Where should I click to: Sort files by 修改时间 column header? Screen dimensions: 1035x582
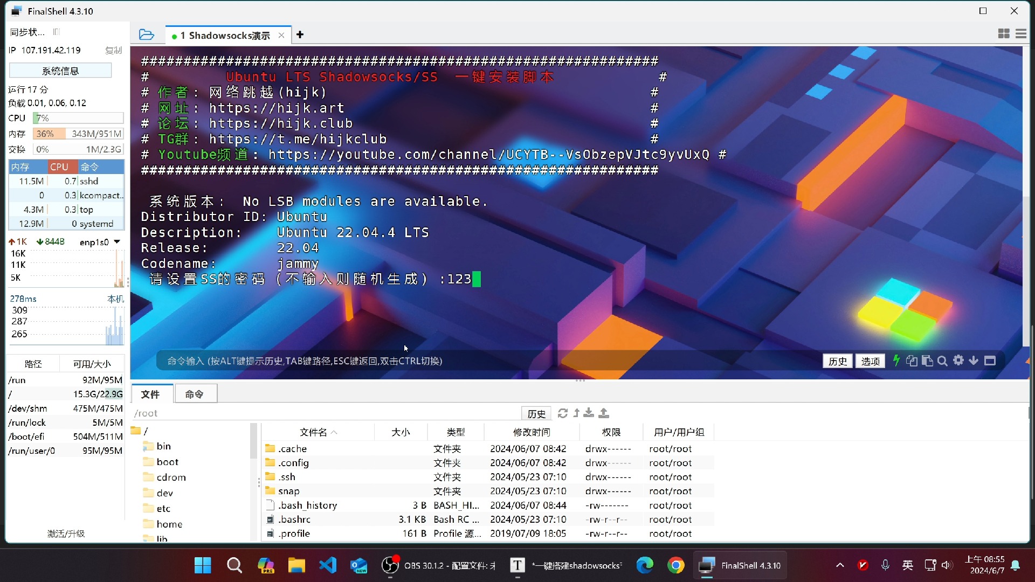[x=532, y=432]
